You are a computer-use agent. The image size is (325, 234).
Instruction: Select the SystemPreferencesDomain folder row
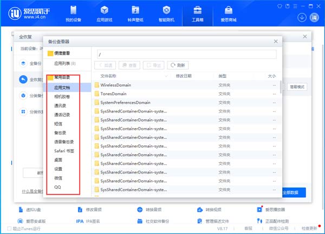(186, 102)
